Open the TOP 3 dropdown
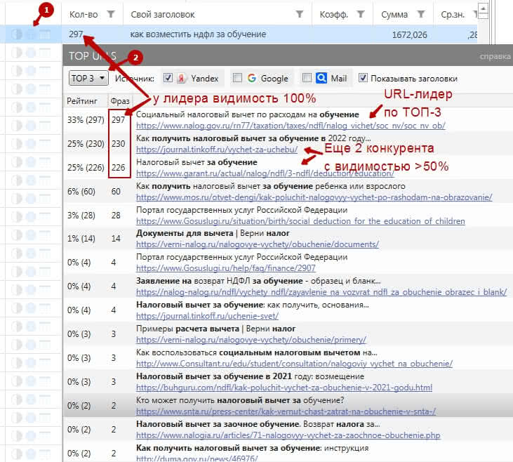 pos(88,78)
